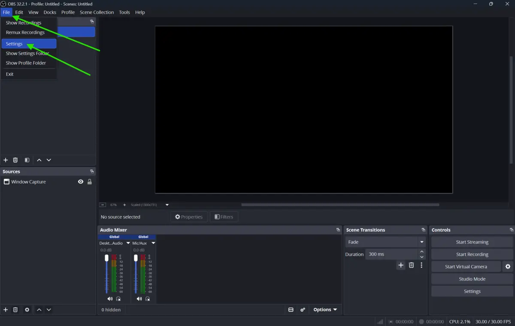The height and width of the screenshot is (326, 515).
Task: Open scene filters icon in Scenes toolbar
Action: pyautogui.click(x=27, y=160)
